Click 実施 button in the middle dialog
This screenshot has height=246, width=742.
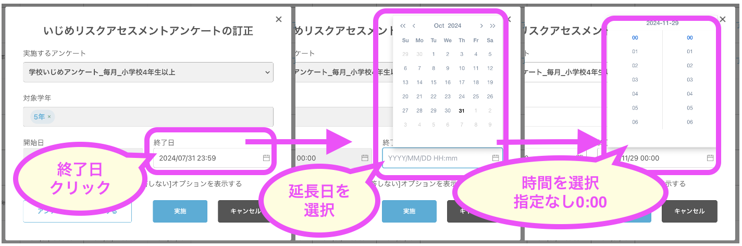coord(409,211)
